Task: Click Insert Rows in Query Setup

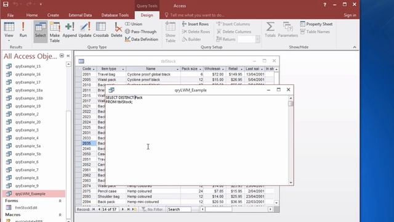Action: coord(195,24)
